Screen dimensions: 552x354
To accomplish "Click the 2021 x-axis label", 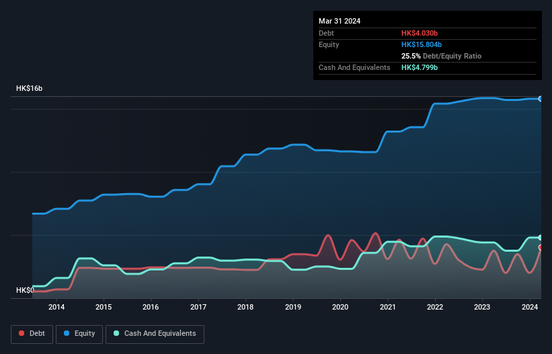I will coord(387,307).
